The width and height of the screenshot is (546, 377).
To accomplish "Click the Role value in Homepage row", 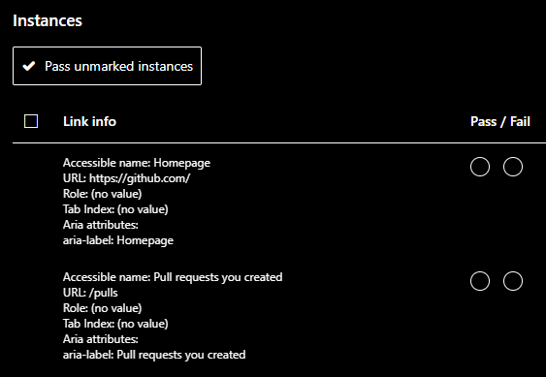I will pyautogui.click(x=116, y=194).
